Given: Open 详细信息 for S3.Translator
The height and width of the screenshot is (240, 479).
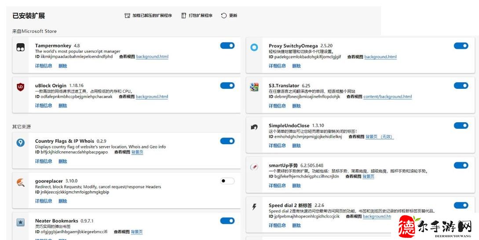Looking at the screenshot, I should pyautogui.click(x=278, y=106).
